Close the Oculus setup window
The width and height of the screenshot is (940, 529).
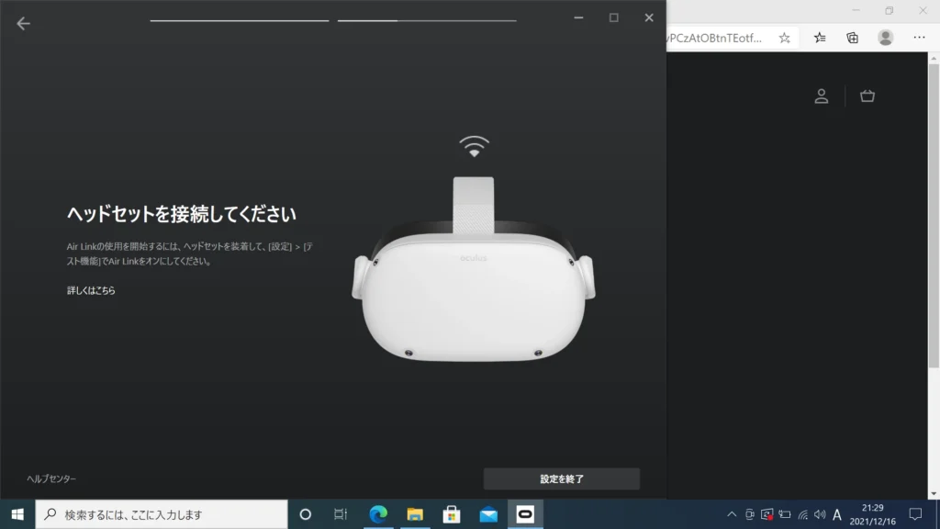(649, 18)
